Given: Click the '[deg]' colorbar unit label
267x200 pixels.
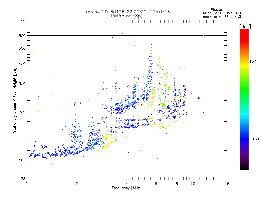Looking at the screenshot, I should point(245,27).
